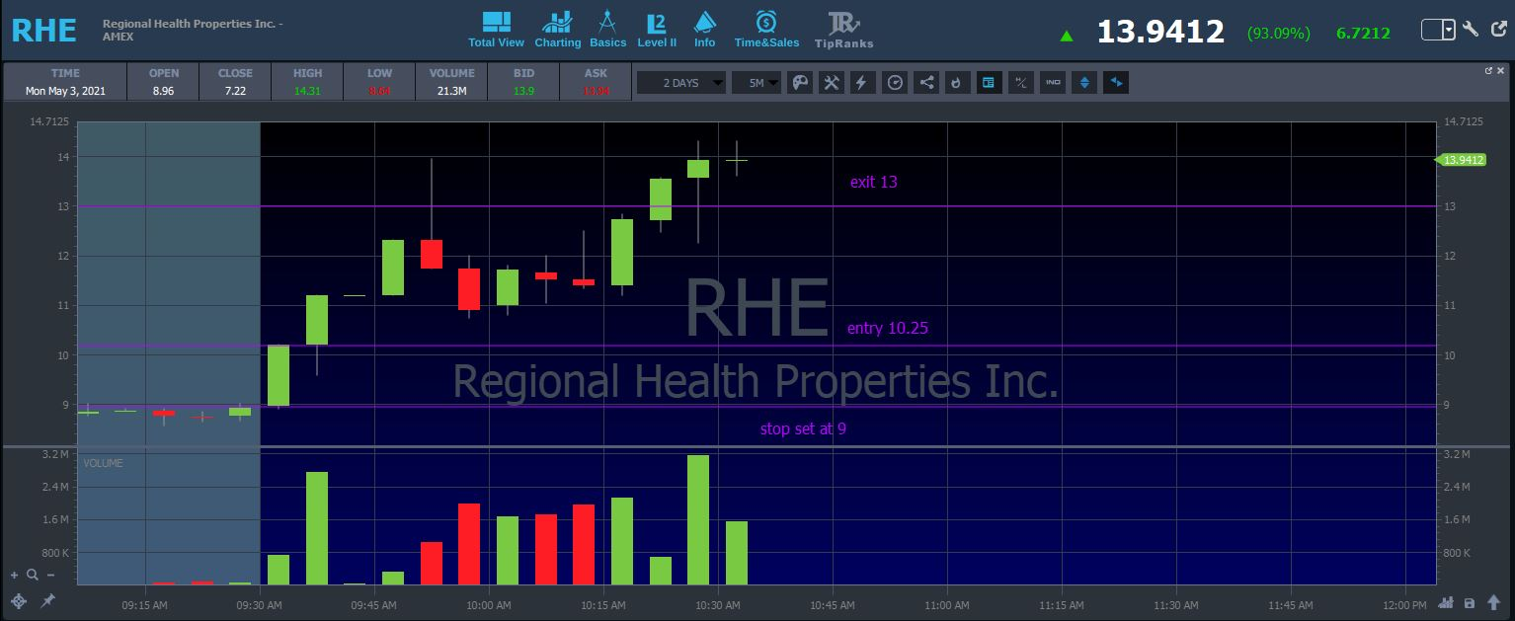Click the flame icon in chart toolbar

tap(956, 83)
